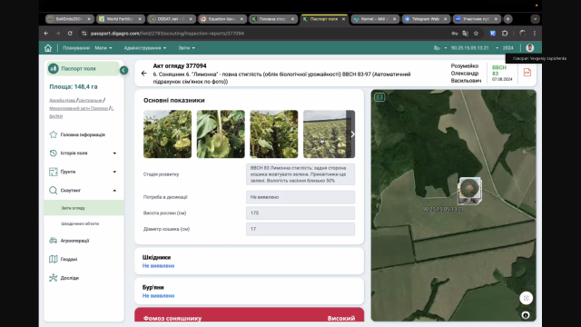Click the sunflower photo marker on map

pyautogui.click(x=469, y=191)
